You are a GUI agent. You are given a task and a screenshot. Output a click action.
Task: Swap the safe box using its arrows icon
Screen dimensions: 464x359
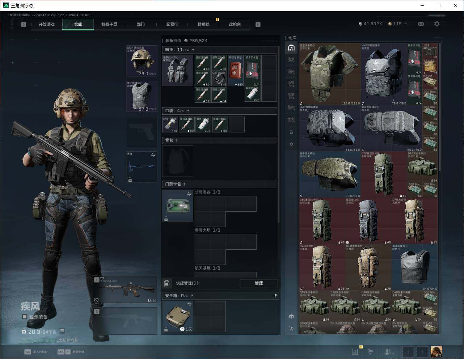(x=189, y=305)
